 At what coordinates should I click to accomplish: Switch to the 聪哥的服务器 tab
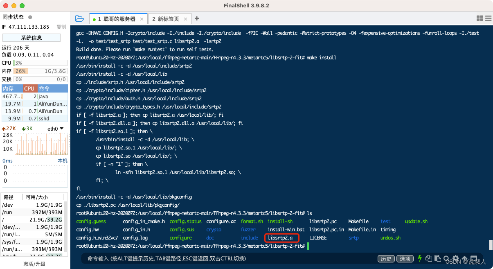(116, 18)
